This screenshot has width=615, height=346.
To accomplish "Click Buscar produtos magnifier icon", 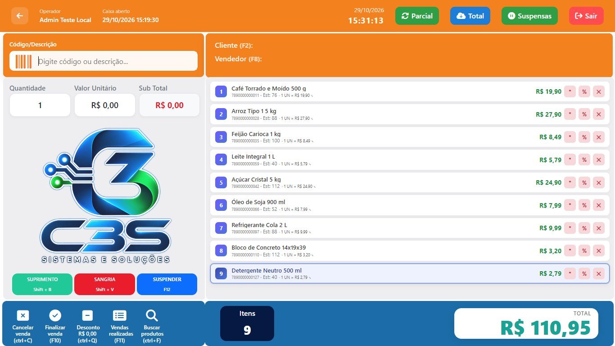I will (152, 315).
